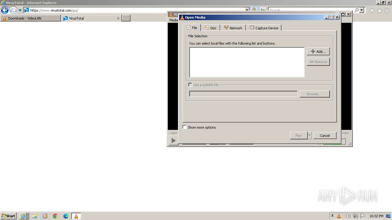Close the VLC main window
The image size is (392, 220).
click(x=349, y=14)
